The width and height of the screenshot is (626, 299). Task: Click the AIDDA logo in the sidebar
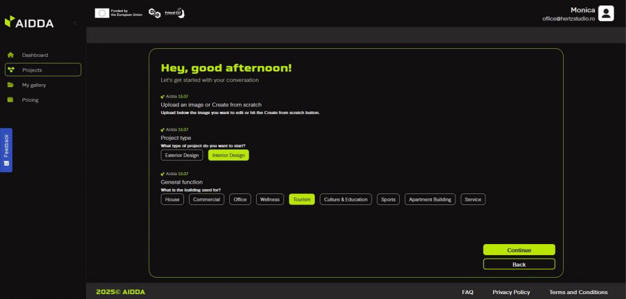click(x=29, y=23)
